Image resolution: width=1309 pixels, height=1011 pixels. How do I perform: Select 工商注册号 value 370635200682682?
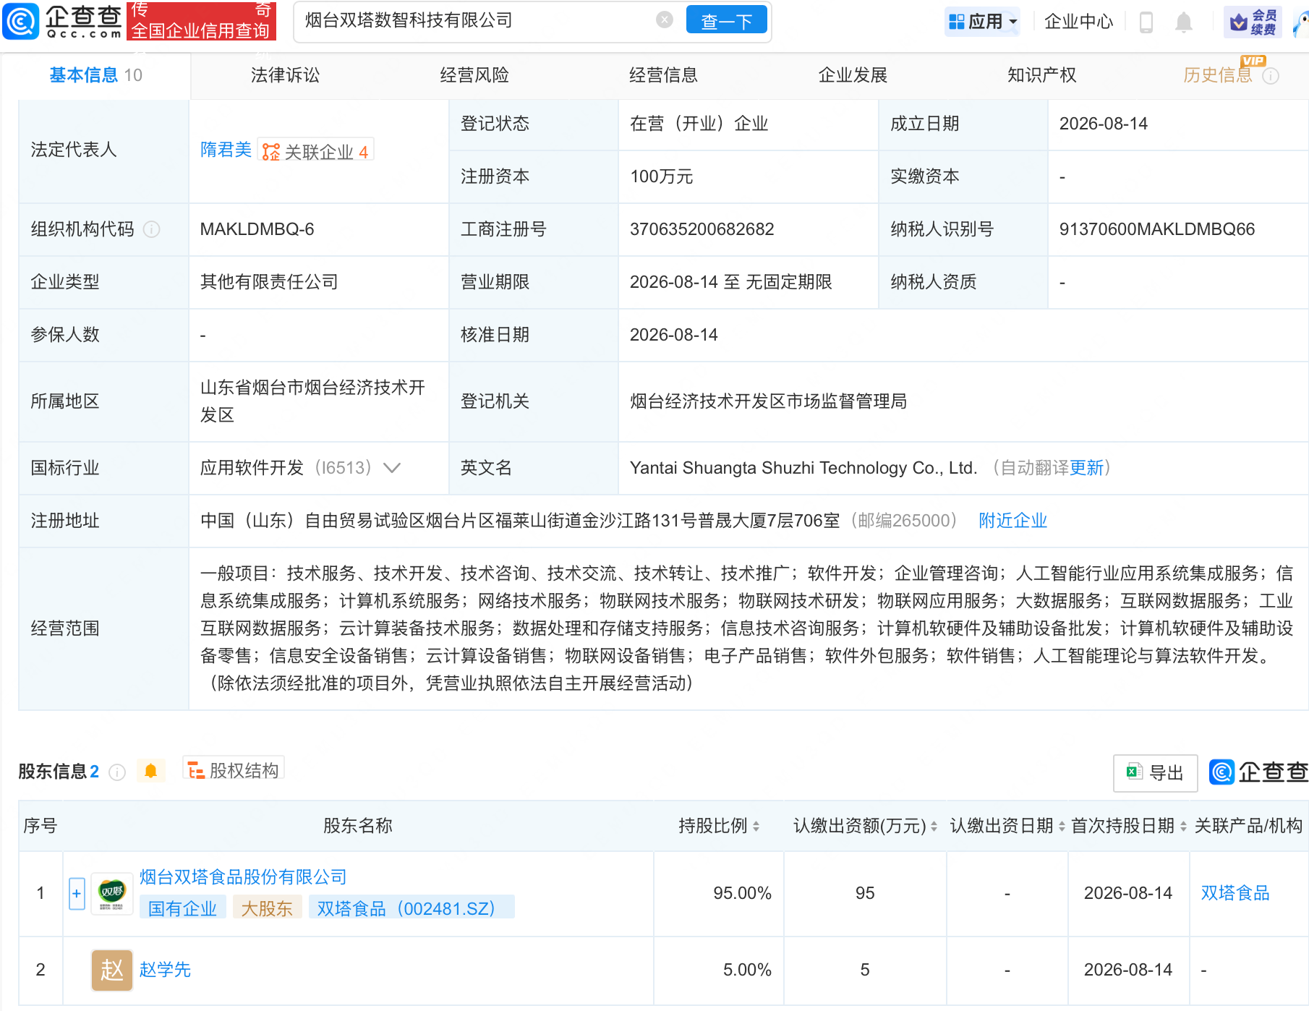point(702,229)
